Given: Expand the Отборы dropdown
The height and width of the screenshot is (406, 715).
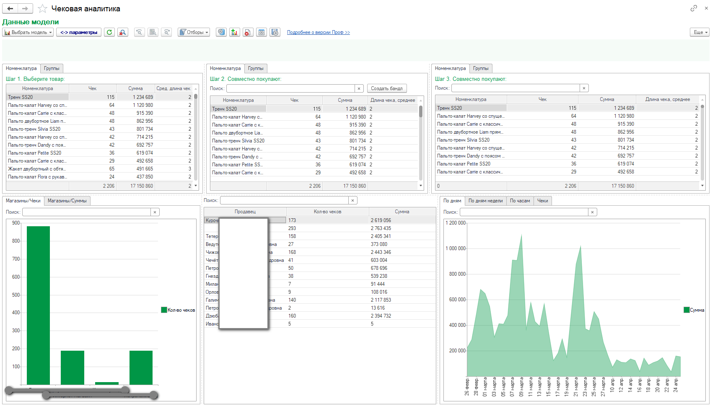Looking at the screenshot, I should pyautogui.click(x=194, y=32).
